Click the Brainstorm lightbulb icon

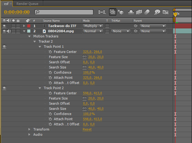point(157,12)
